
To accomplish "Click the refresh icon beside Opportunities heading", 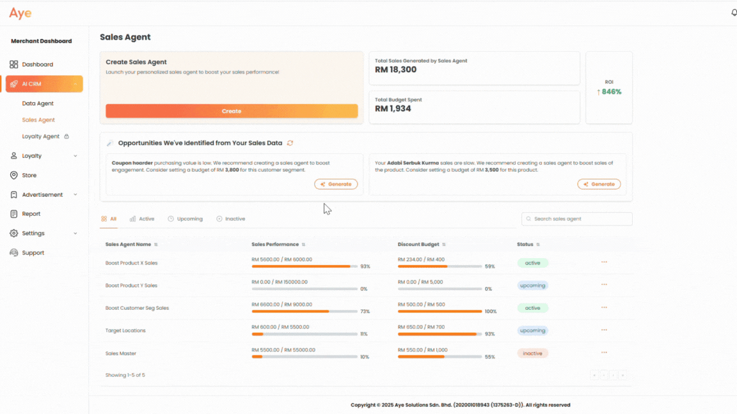I will 290,143.
